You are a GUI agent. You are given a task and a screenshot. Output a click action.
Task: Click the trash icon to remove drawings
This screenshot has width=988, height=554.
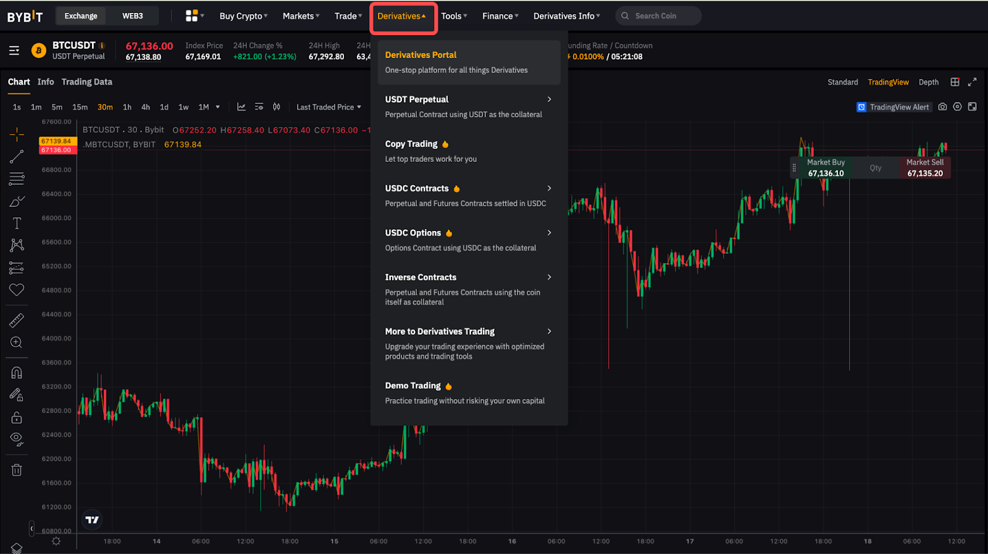click(x=17, y=470)
